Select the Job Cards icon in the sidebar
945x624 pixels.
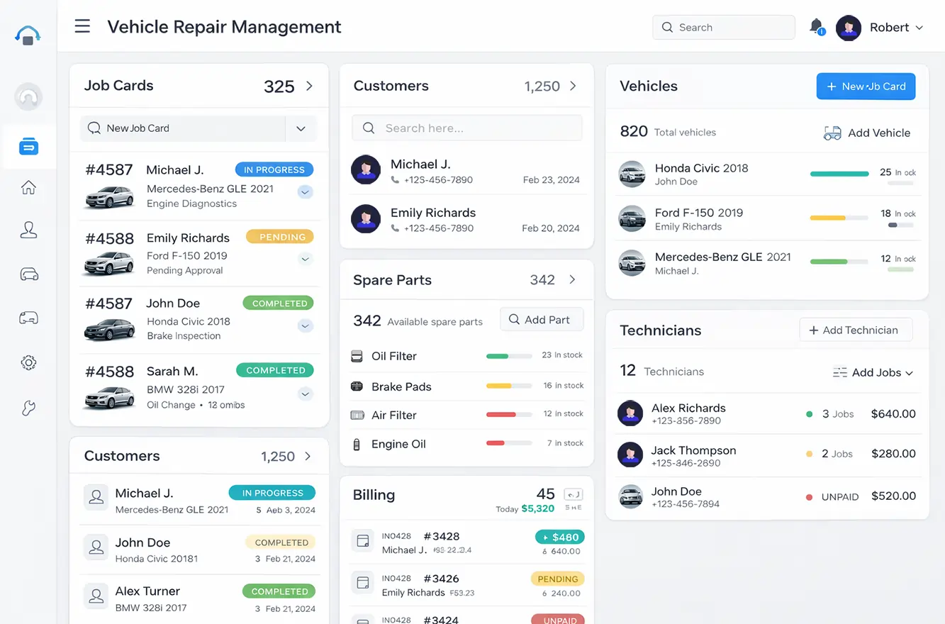28,147
